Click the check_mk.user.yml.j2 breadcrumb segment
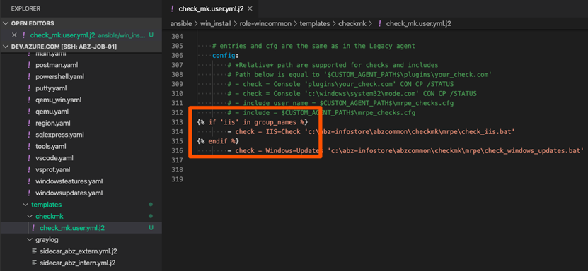This screenshot has width=588, height=271. pos(418,23)
